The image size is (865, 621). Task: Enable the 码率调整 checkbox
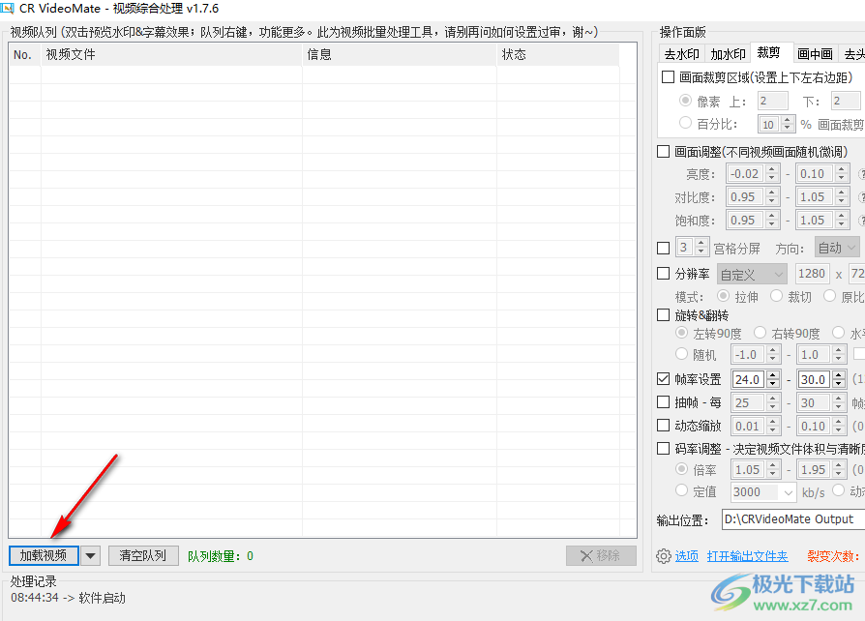click(x=664, y=449)
